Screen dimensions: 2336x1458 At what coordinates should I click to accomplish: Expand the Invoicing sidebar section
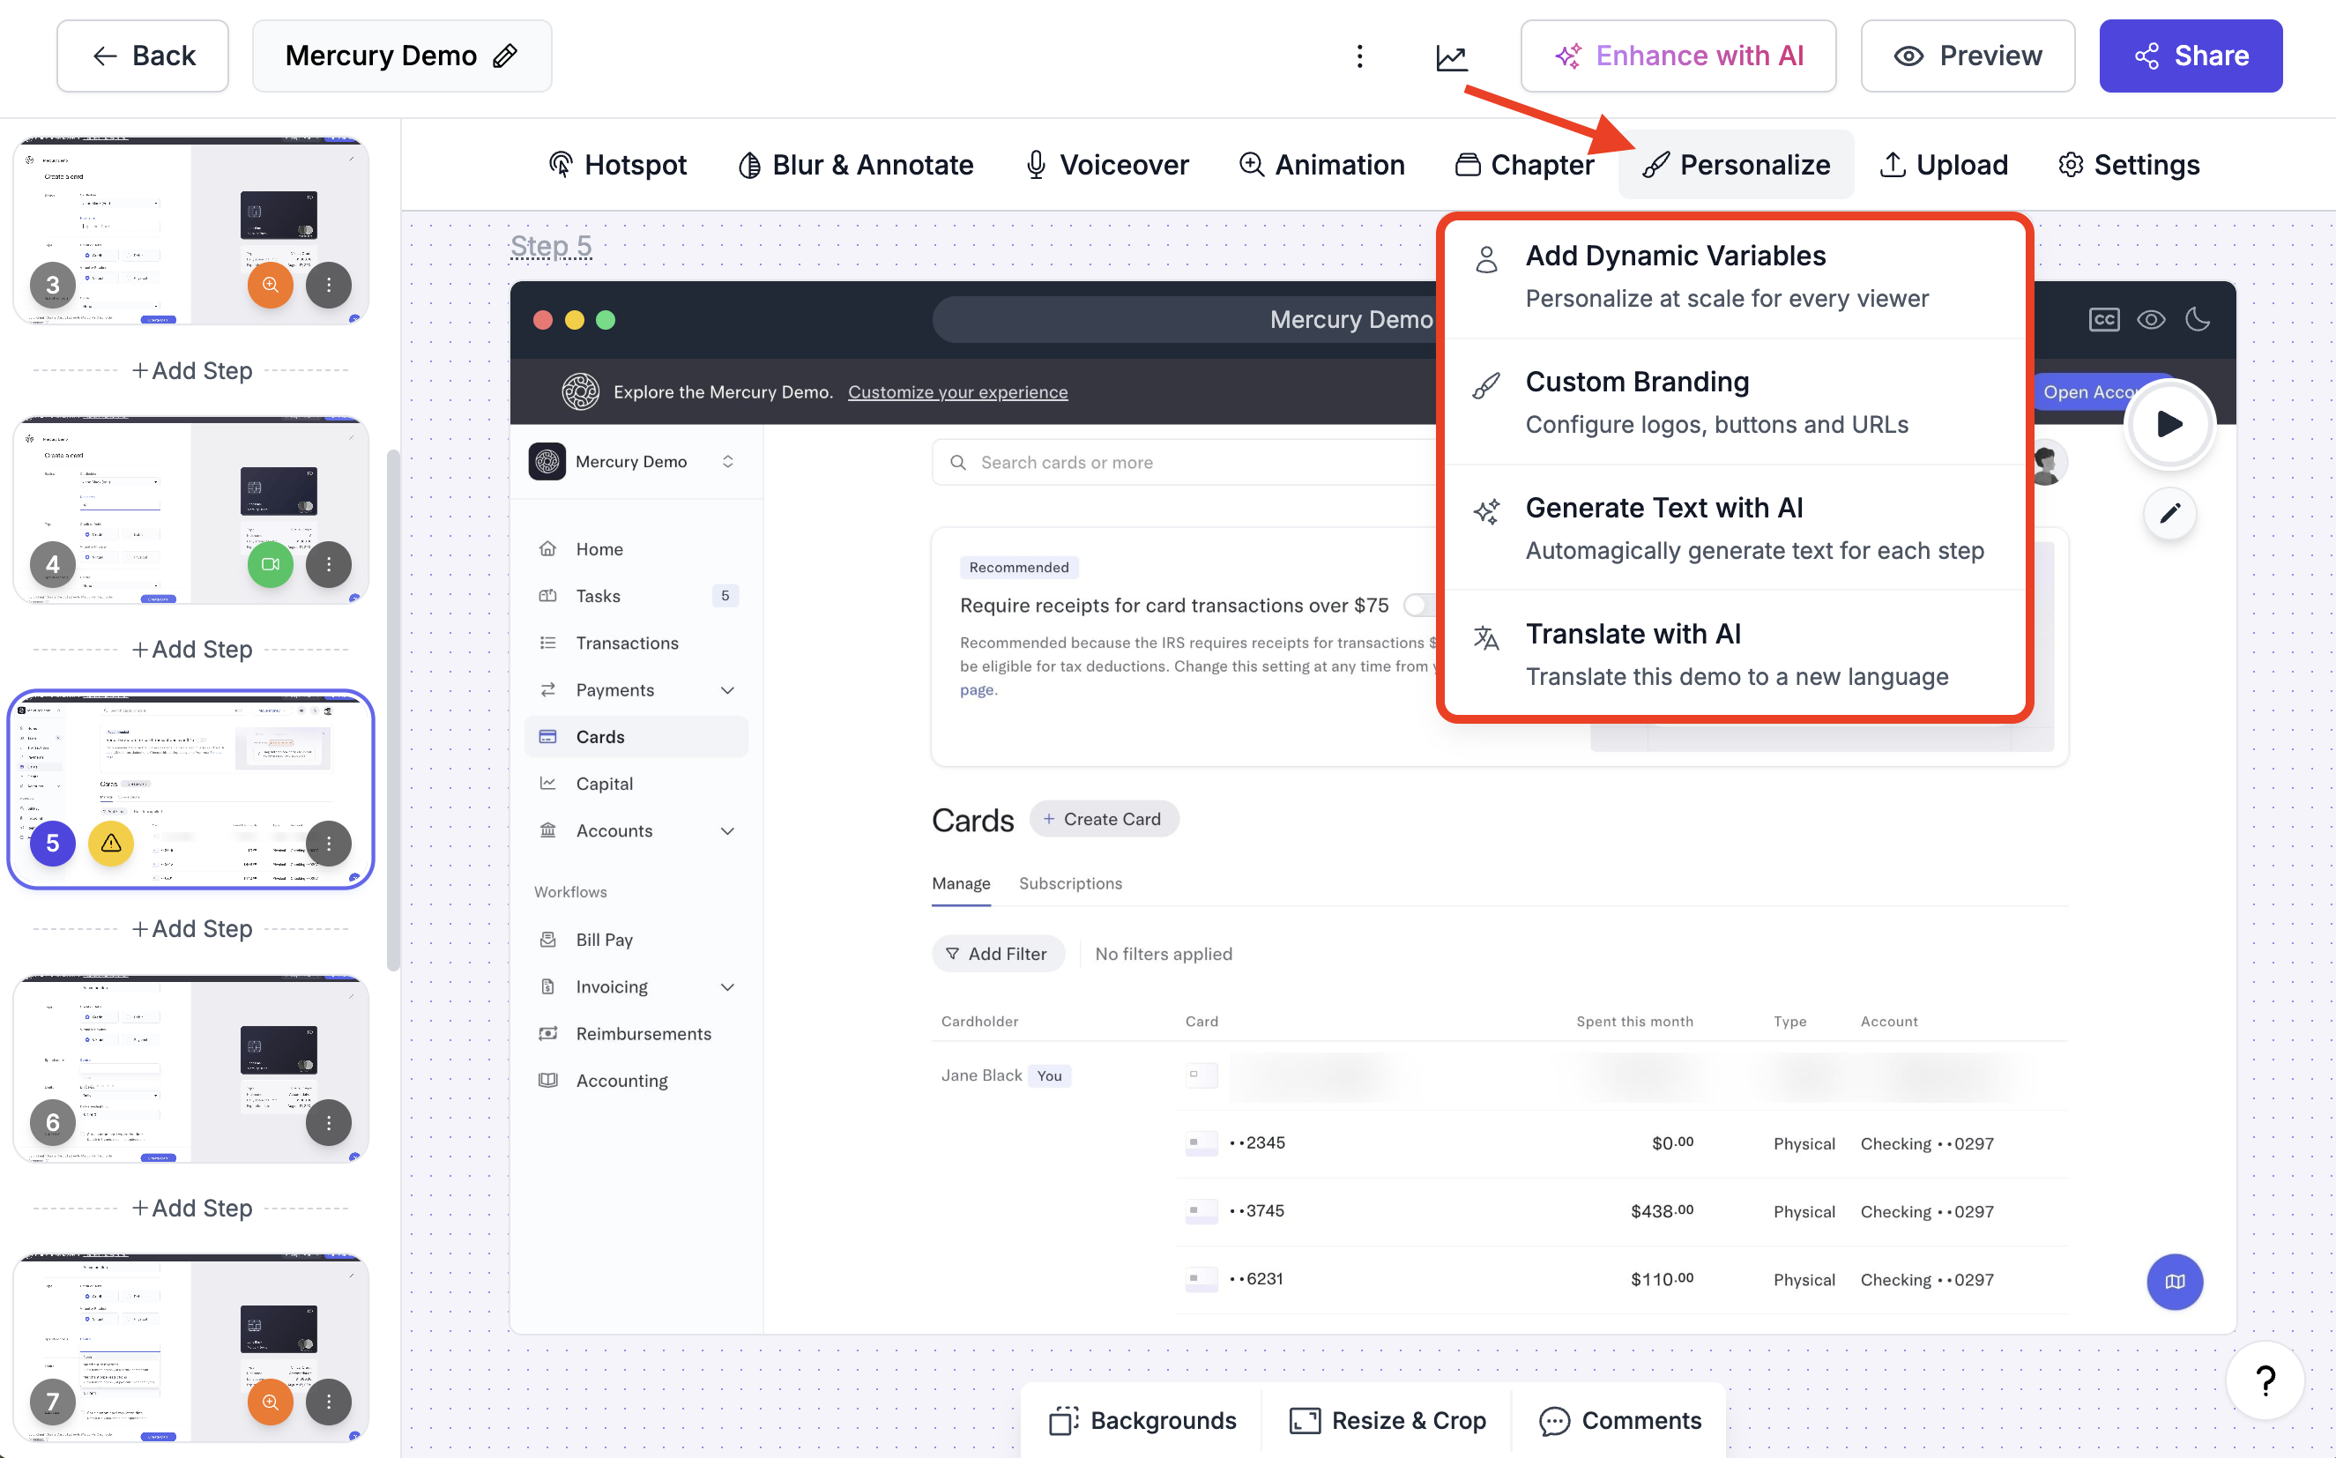tap(727, 986)
